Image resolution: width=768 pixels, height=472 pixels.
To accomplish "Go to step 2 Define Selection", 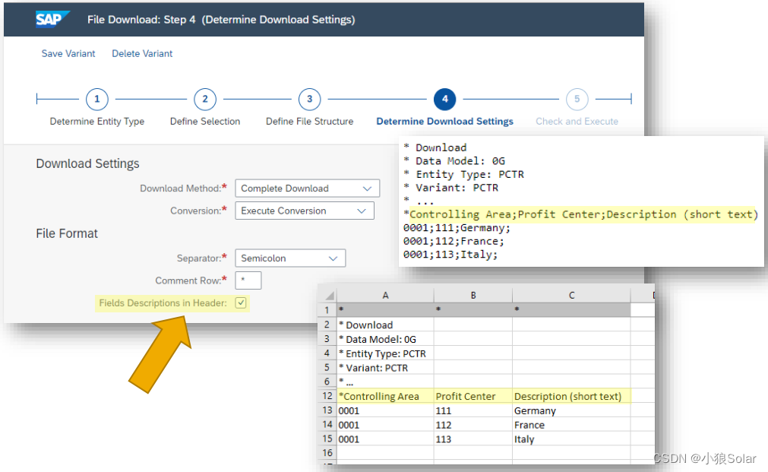I will point(205,99).
